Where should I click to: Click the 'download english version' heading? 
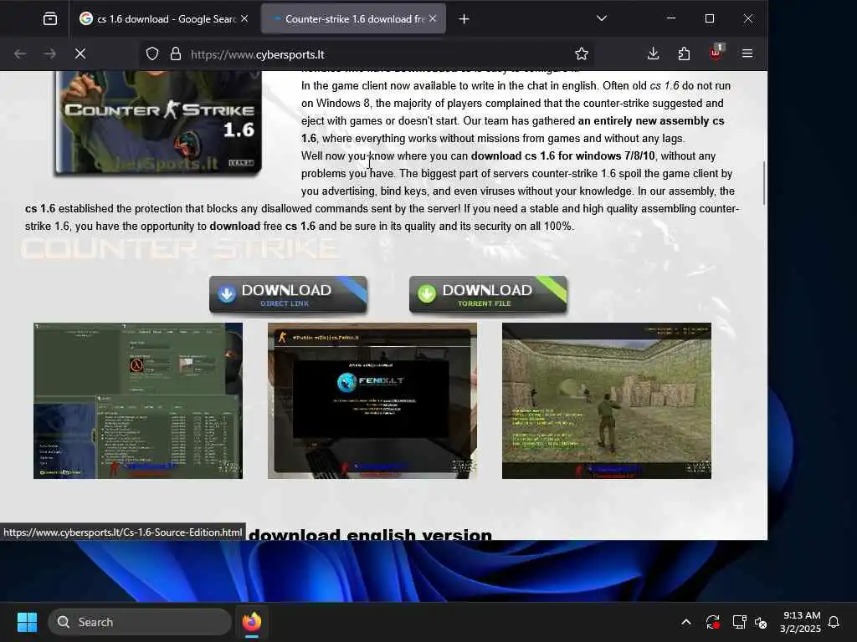370,534
